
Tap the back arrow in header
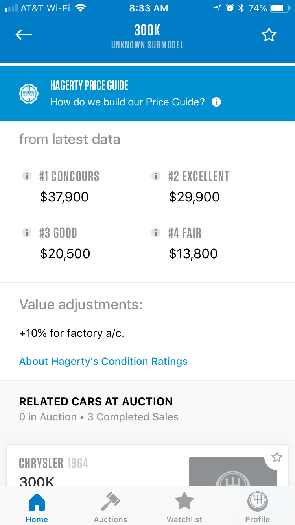point(24,35)
